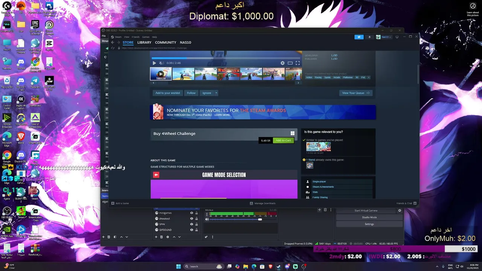Open Steam Games menu
Image resolution: width=482 pixels, height=271 pixels.
point(146,37)
